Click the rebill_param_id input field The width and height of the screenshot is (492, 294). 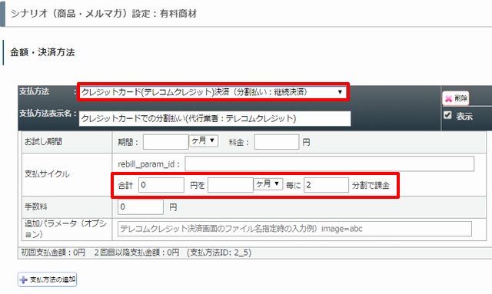[x=330, y=164]
